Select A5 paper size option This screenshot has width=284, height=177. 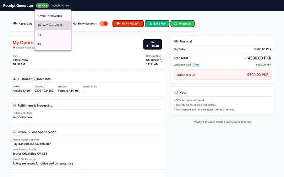pos(53,44)
